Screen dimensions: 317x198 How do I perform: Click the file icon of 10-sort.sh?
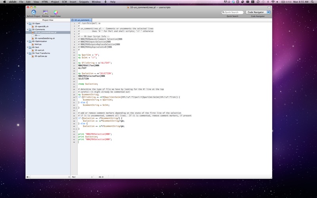[33, 50]
